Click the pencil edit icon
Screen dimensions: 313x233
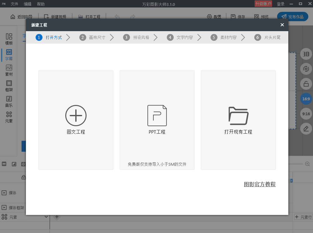(x=306, y=129)
